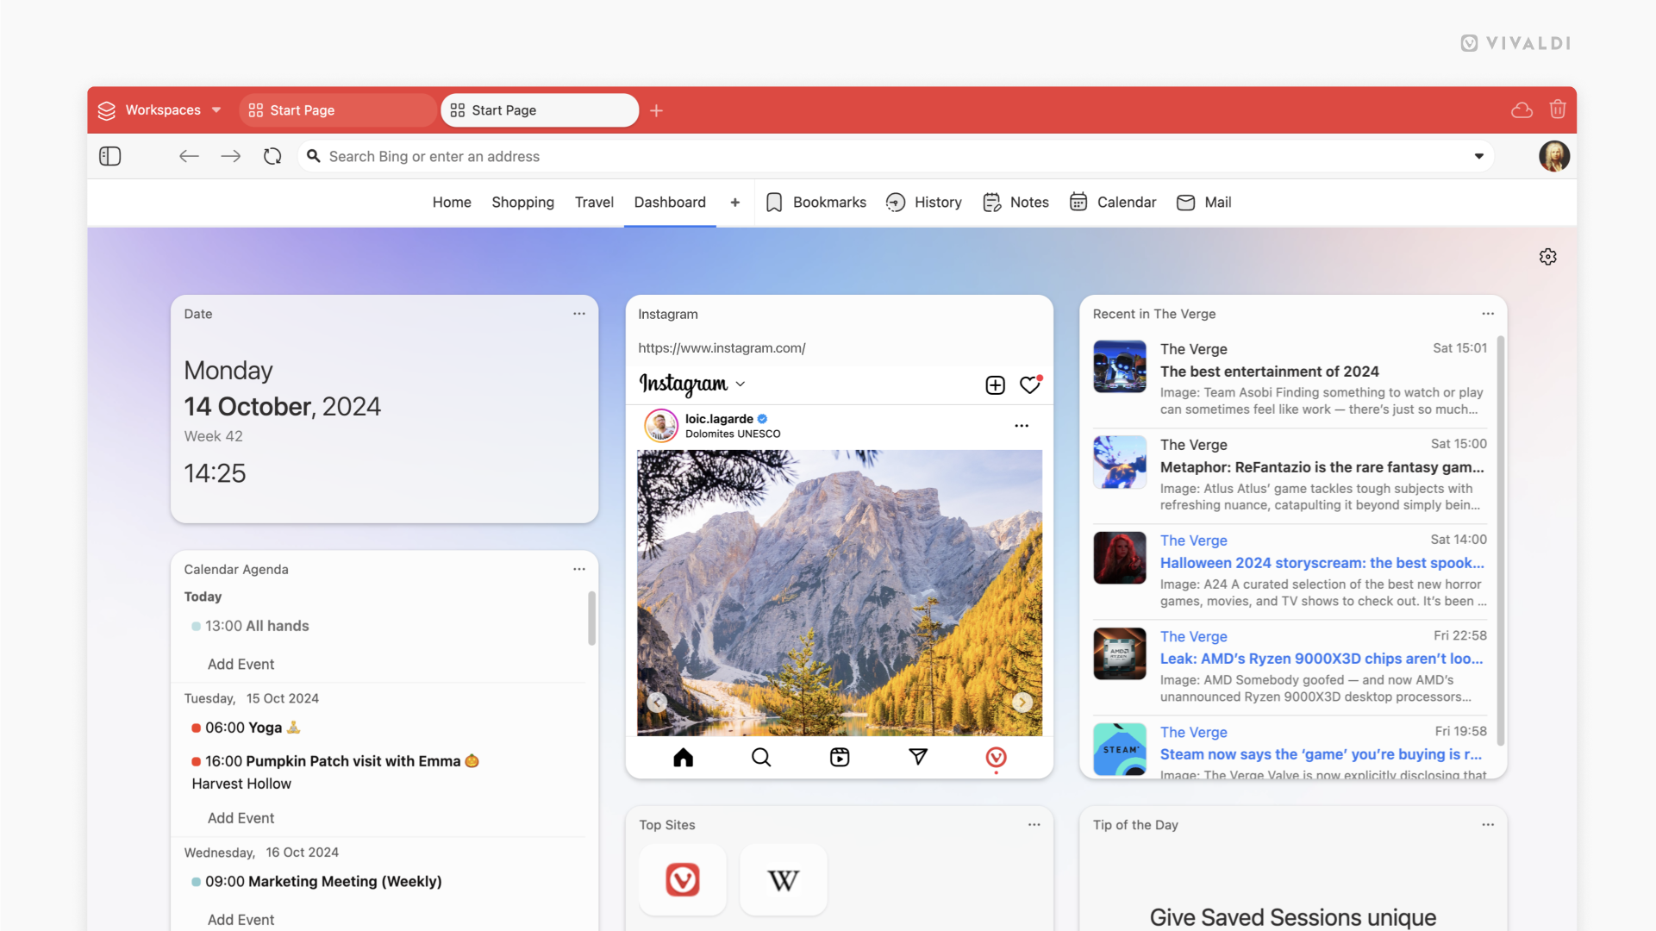Select the Travel tab
1656x931 pixels.
592,203
